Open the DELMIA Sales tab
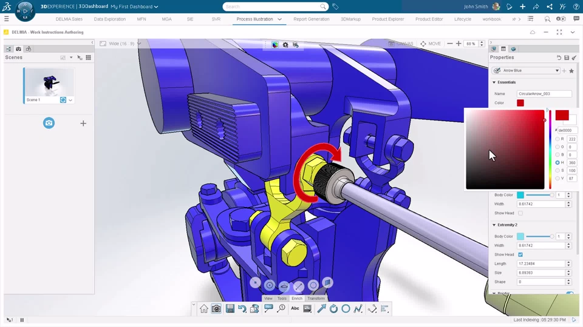 (x=69, y=19)
